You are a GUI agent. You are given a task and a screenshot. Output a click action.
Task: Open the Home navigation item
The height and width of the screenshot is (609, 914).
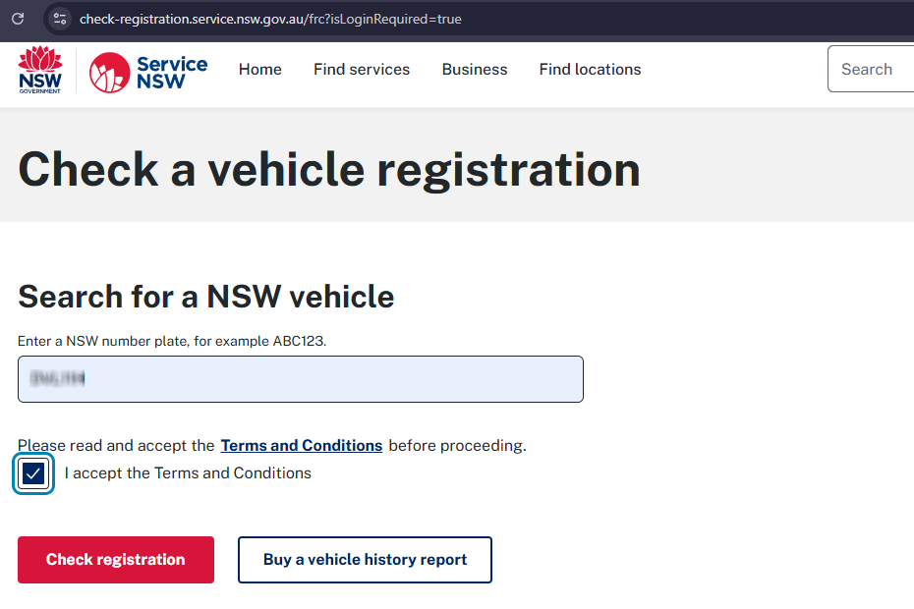[260, 70]
